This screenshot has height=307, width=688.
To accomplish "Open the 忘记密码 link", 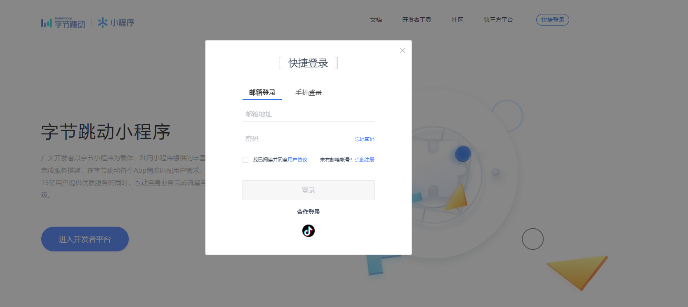I will tap(365, 139).
